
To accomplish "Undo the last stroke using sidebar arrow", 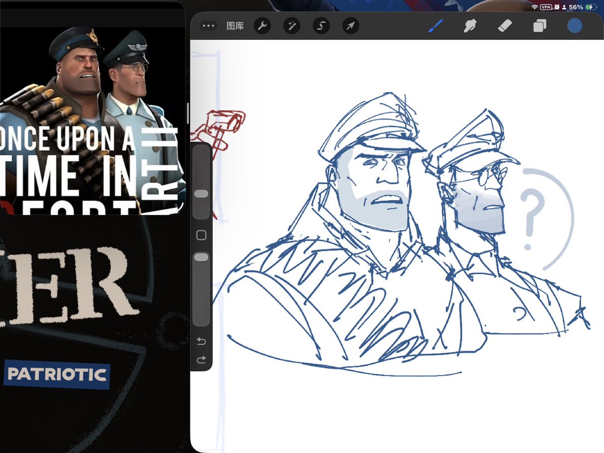I will point(201,341).
